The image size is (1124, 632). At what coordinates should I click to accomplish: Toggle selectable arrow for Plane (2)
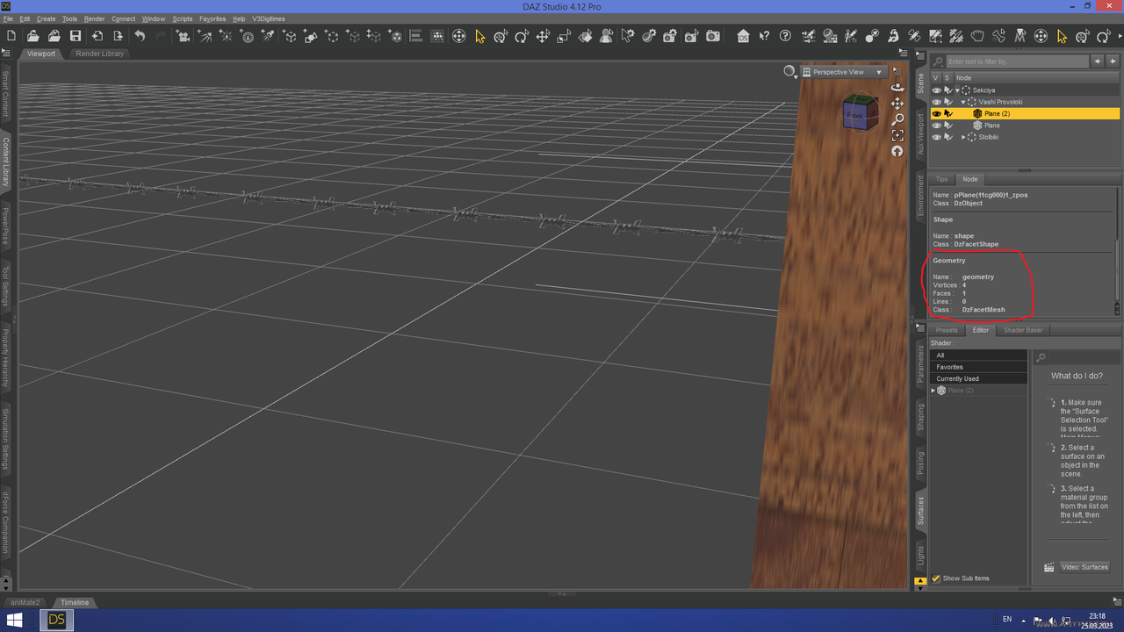click(947, 113)
